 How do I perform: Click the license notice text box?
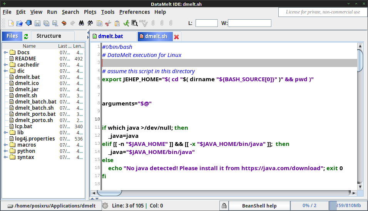[x=323, y=12]
